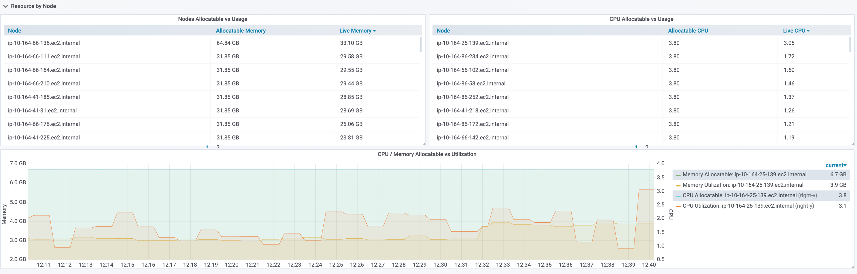
Task: Click blue CPU Allocatable legend color swatch
Action: (x=678, y=196)
